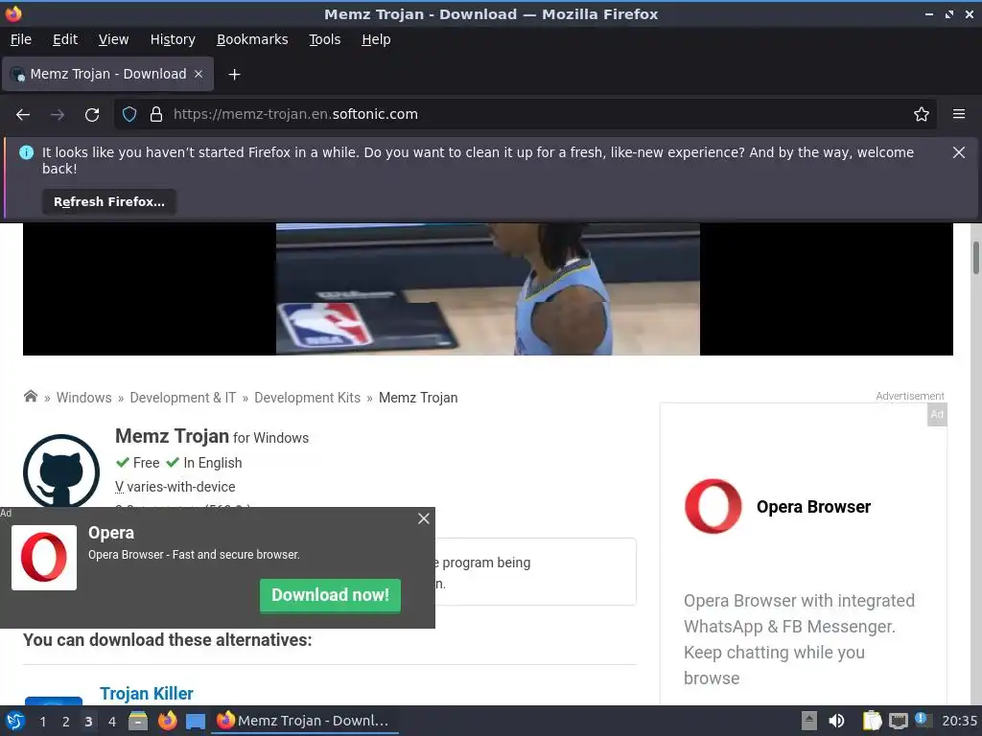Follow the Windows breadcrumb link
Screen dimensions: 982x736
pyautogui.click(x=84, y=398)
